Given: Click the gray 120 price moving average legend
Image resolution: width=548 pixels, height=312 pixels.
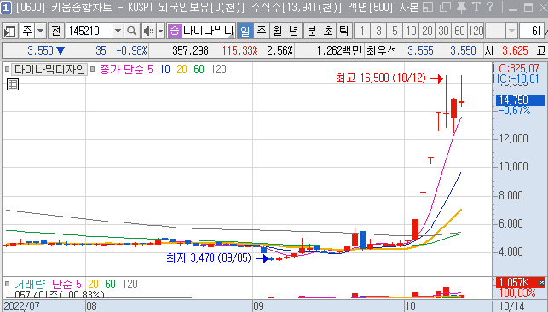Looking at the screenshot, I should click(x=219, y=69).
